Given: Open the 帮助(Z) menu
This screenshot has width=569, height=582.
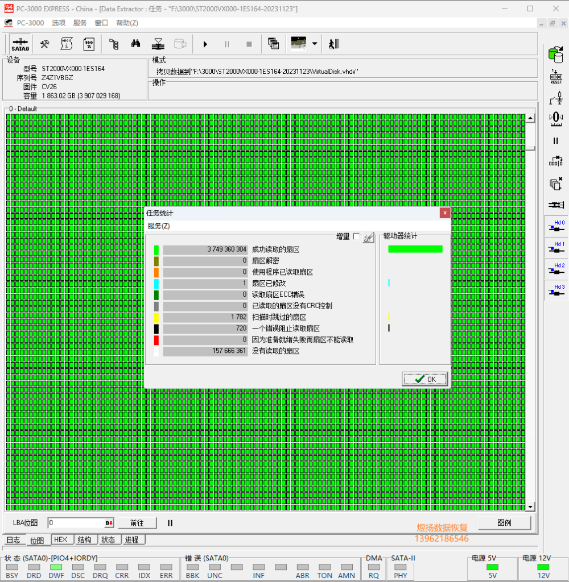Looking at the screenshot, I should 127,23.
